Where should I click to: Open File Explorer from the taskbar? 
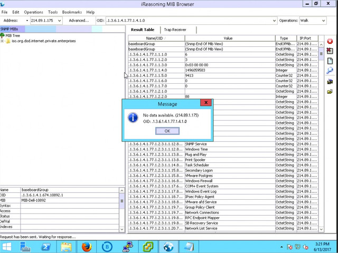(66, 247)
